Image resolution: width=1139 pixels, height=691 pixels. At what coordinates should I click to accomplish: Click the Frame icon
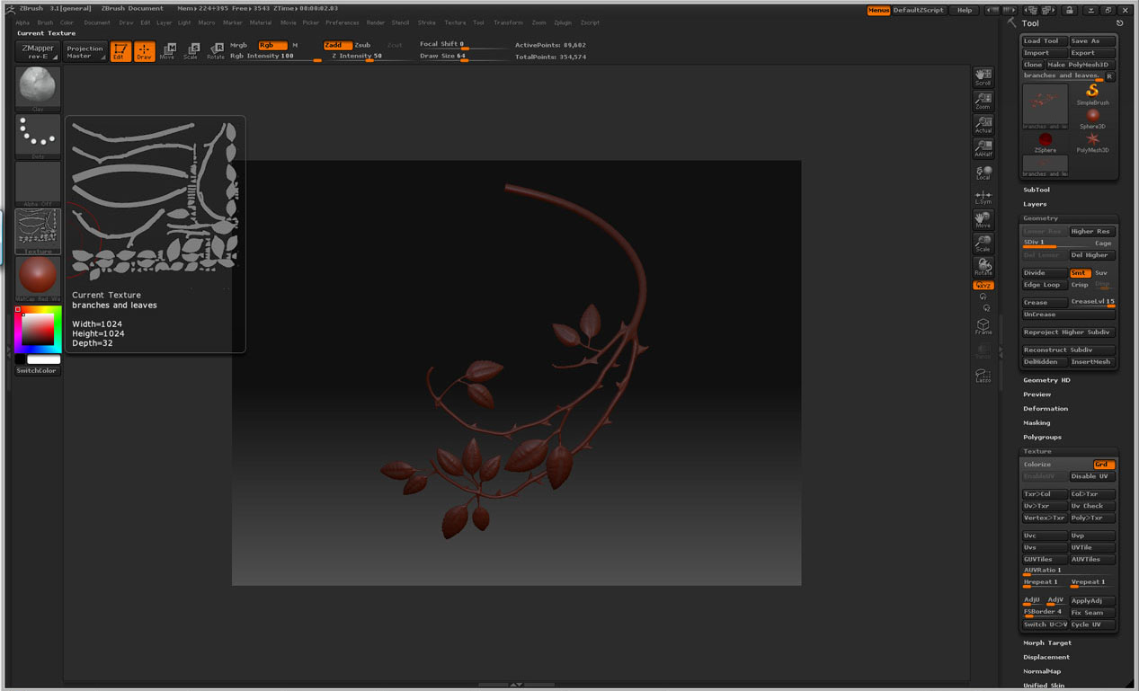(x=983, y=325)
